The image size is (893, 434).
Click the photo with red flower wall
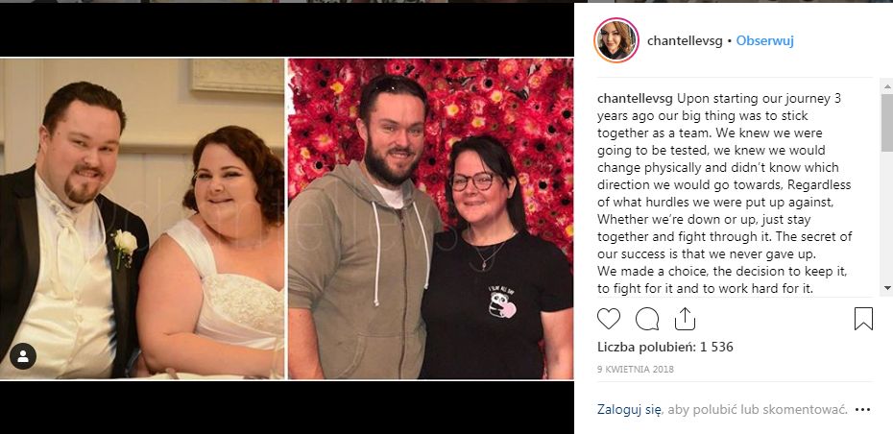(430, 219)
